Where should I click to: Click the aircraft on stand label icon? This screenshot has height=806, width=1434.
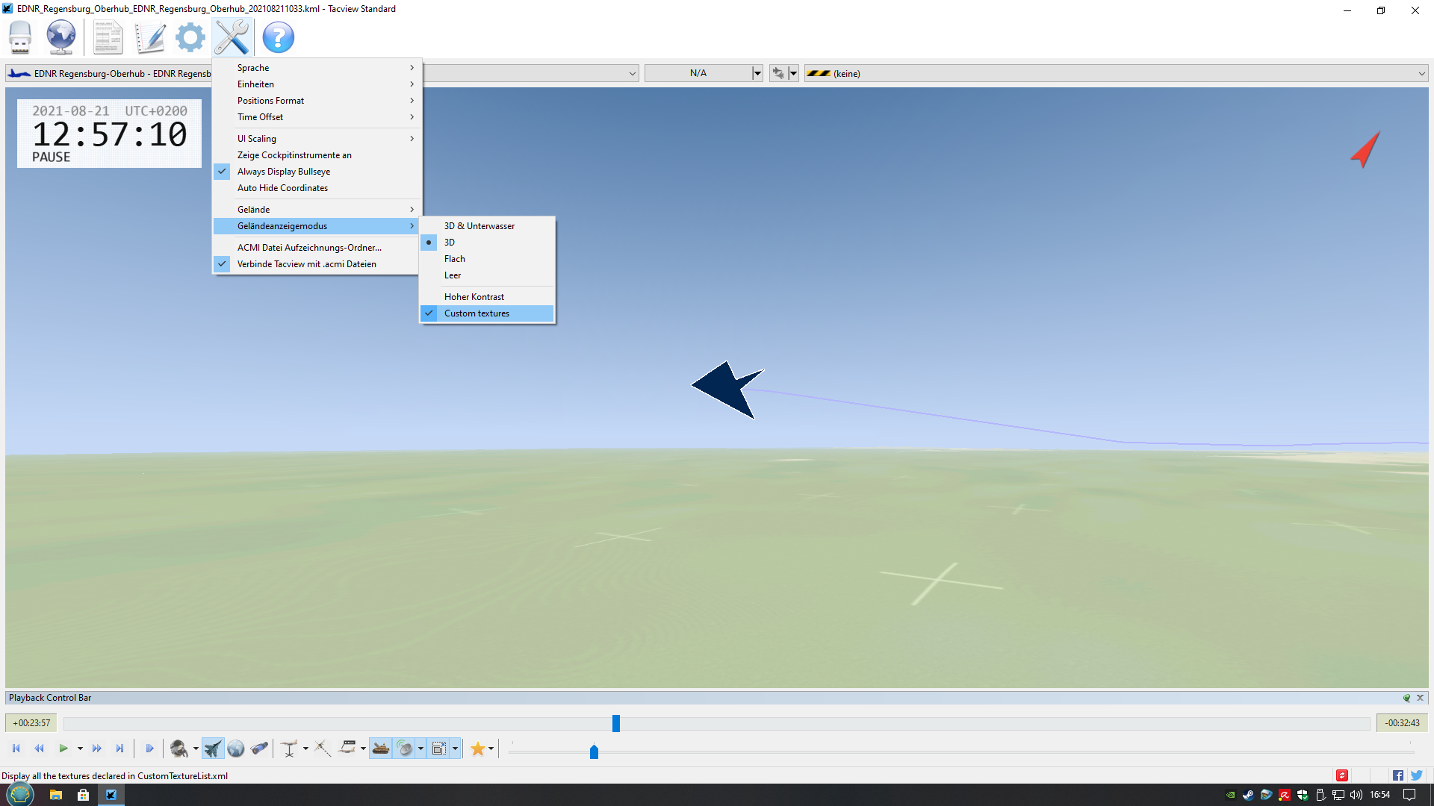click(290, 749)
